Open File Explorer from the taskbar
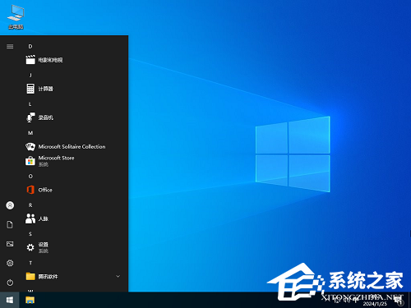Viewport: 411px width, 308px height. coord(30,300)
